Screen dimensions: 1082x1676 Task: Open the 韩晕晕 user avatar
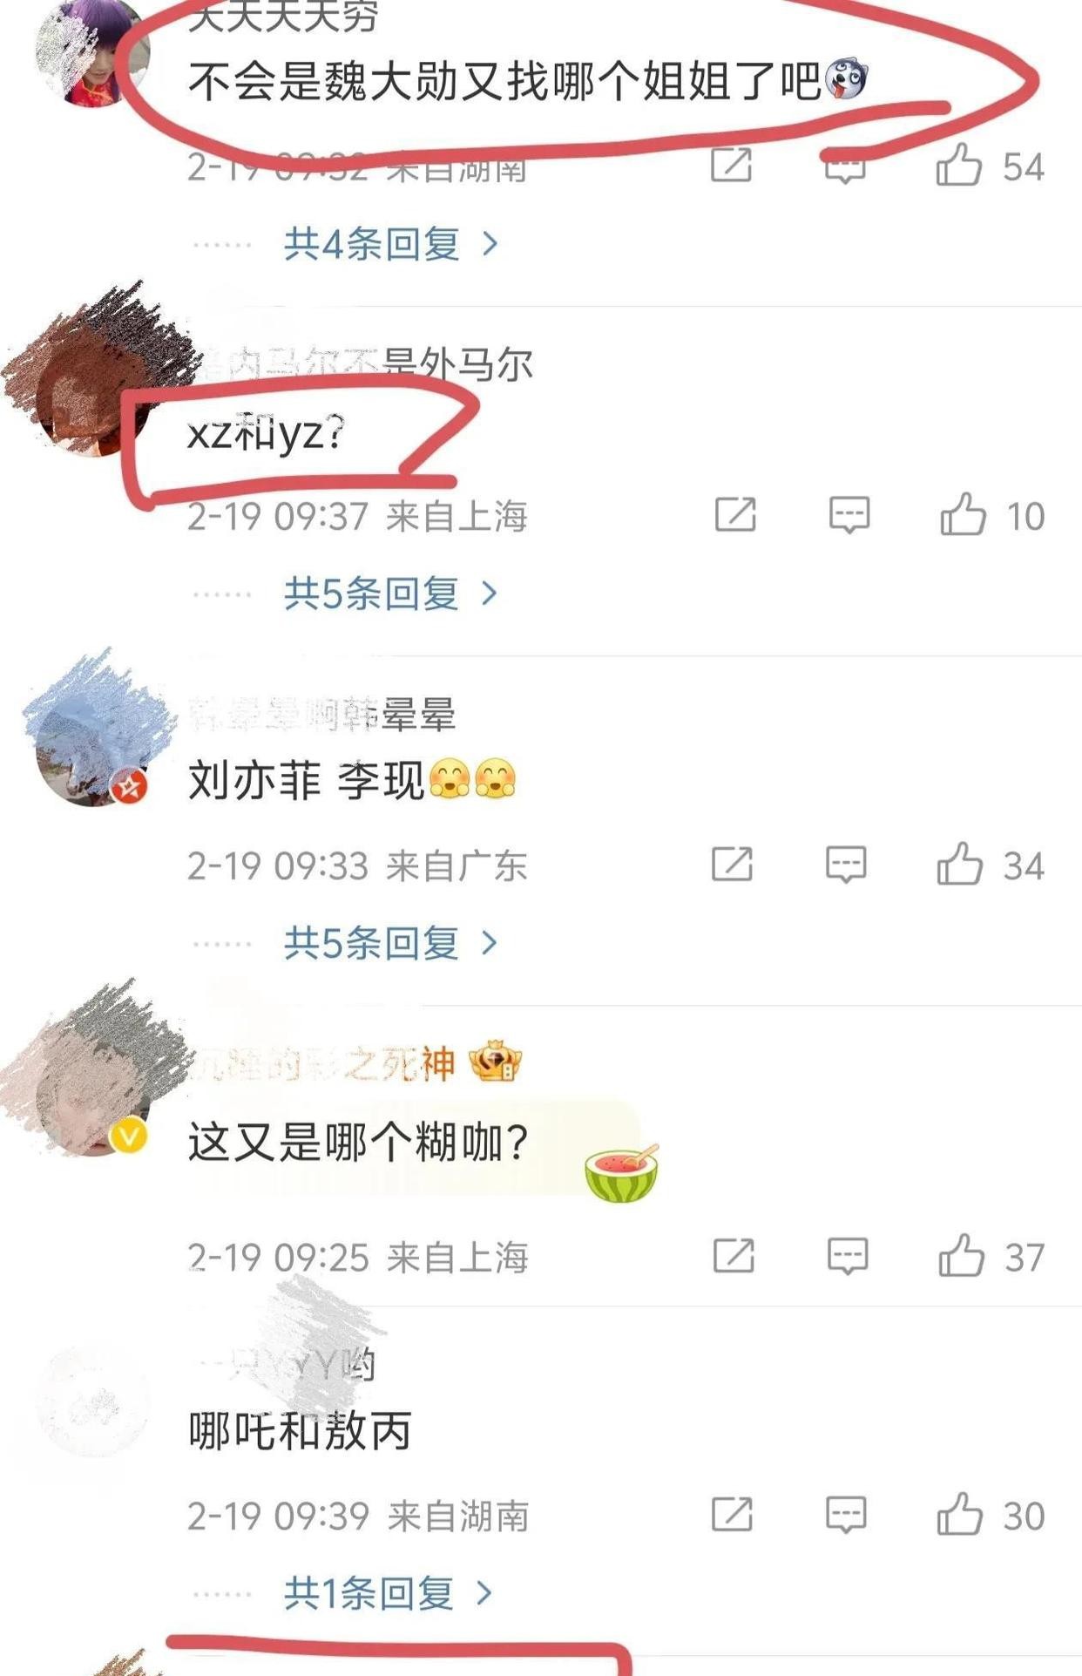tap(91, 750)
